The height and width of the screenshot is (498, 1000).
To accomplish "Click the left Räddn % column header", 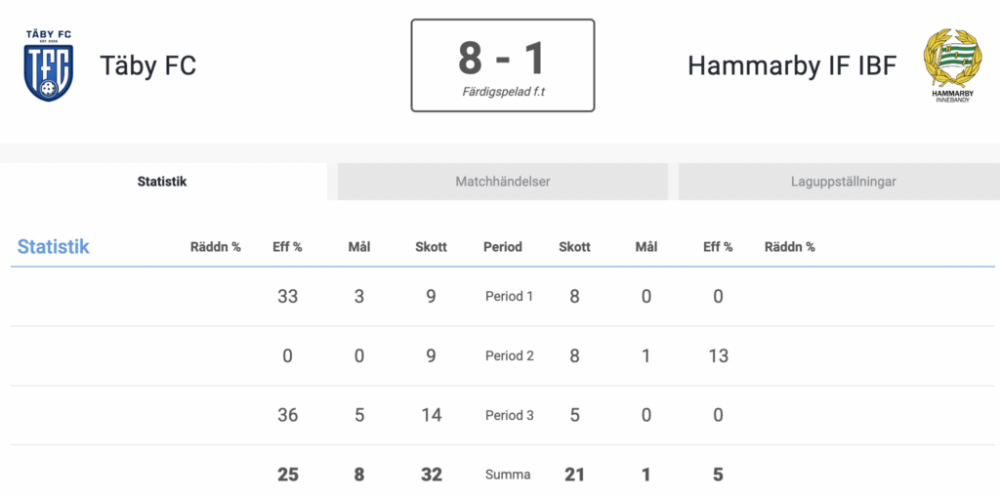I will tap(216, 247).
